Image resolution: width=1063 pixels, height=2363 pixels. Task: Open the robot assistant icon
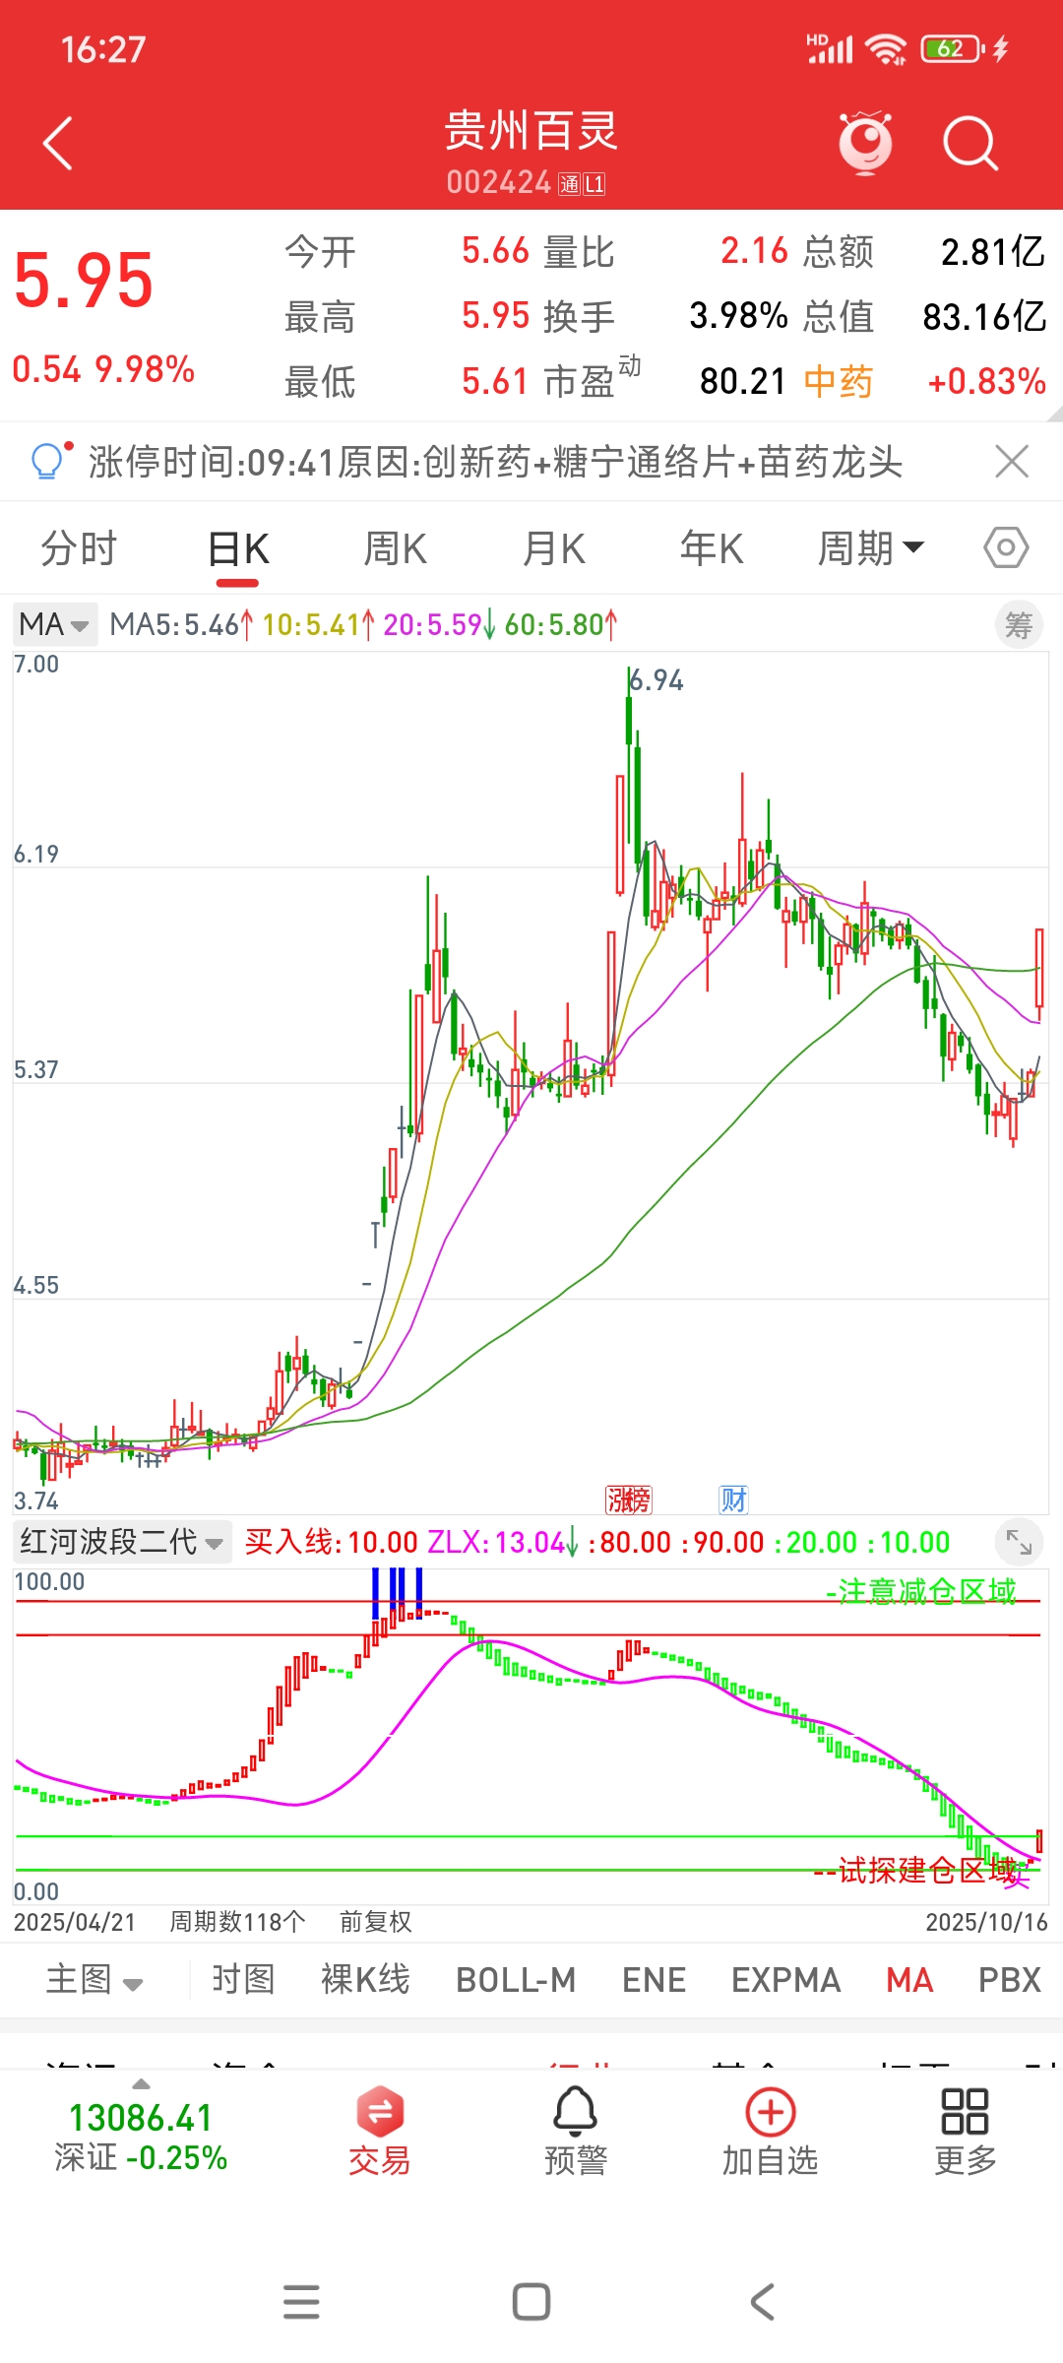(x=865, y=143)
